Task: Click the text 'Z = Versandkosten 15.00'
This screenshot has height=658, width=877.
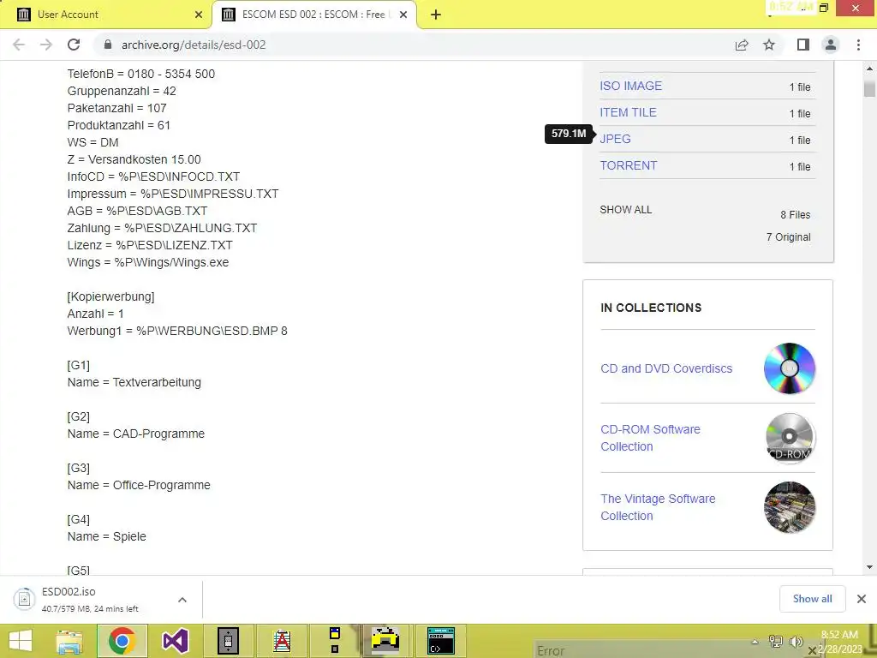Action: pos(134,159)
